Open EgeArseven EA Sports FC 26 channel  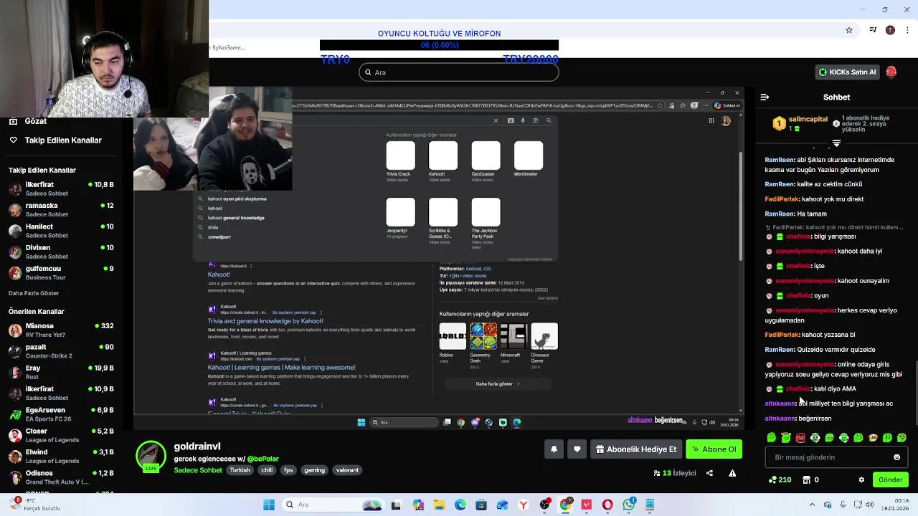[x=61, y=414]
